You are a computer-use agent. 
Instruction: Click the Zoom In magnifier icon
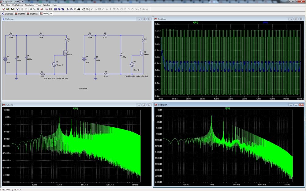coord(31,9)
